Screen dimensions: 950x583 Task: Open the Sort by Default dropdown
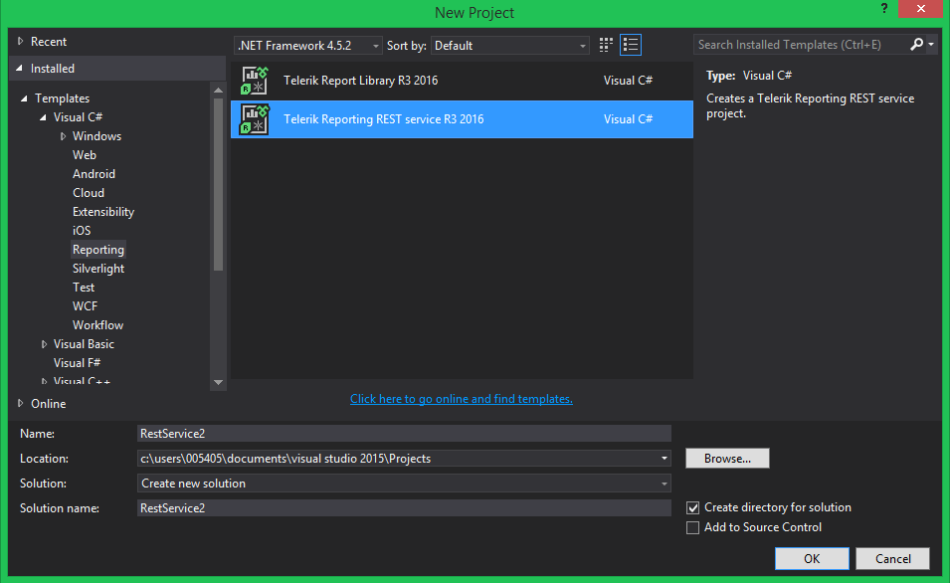point(510,46)
